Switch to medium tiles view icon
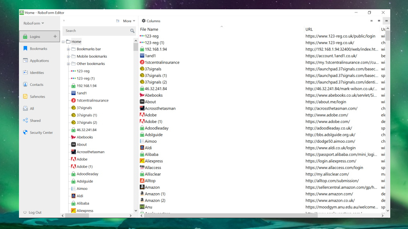This screenshot has height=229, width=408. tap(379, 21)
